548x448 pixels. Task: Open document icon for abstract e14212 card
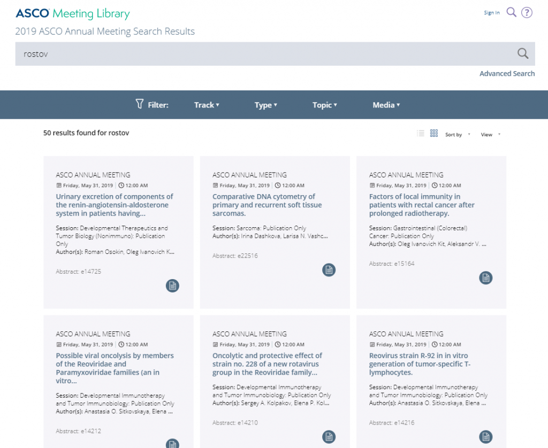pyautogui.click(x=172, y=443)
